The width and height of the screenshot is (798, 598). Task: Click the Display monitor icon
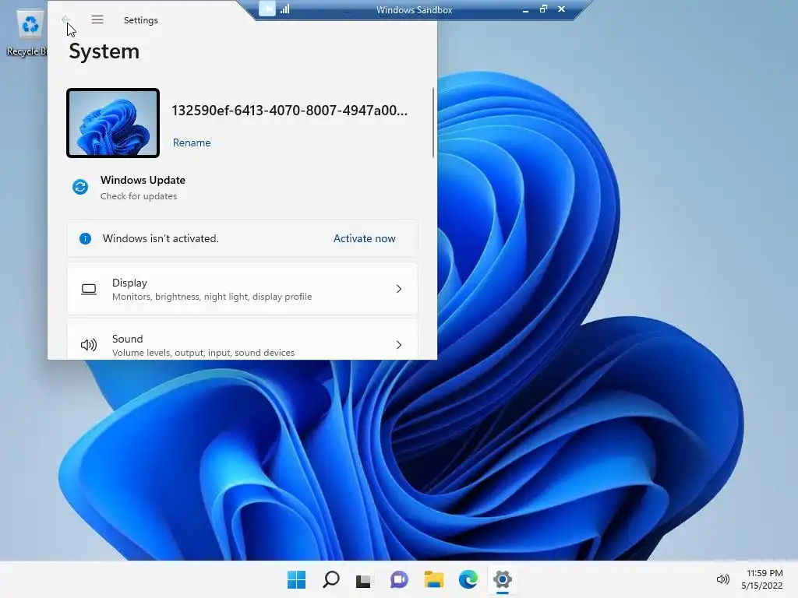click(89, 290)
